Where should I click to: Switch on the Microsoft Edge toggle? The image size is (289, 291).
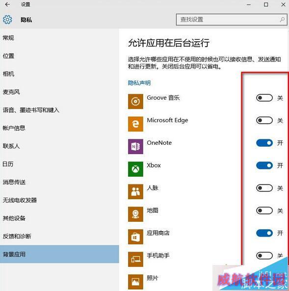click(264, 120)
